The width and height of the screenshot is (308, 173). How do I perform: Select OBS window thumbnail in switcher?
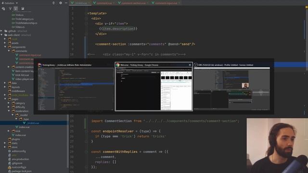pyautogui.click(x=232, y=88)
